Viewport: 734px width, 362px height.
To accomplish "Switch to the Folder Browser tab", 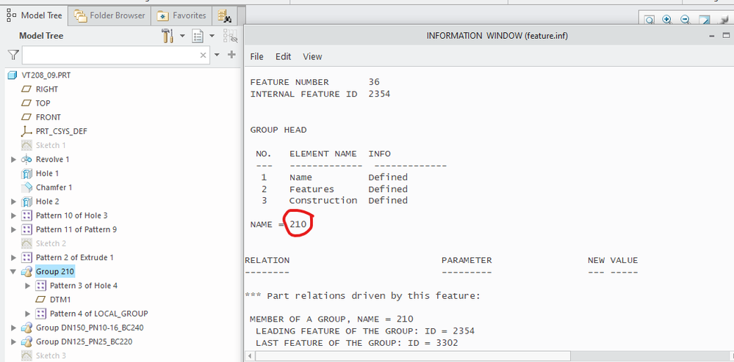I will click(110, 16).
